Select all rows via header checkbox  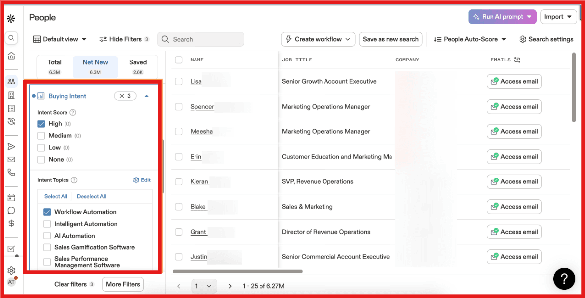pyautogui.click(x=179, y=60)
